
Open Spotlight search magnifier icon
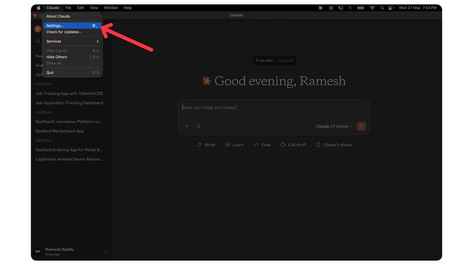tap(382, 8)
